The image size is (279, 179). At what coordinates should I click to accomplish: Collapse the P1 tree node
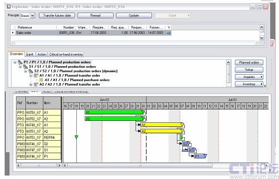coord(15,62)
